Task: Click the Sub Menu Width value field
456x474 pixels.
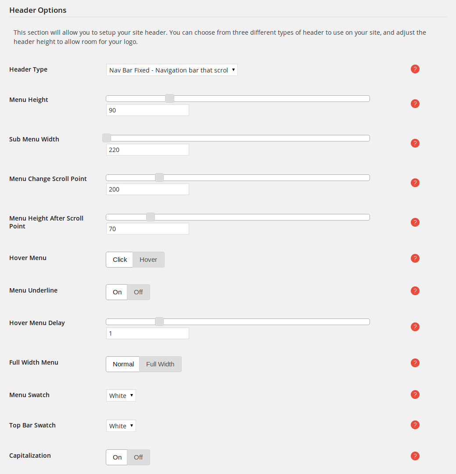Action: [x=147, y=150]
